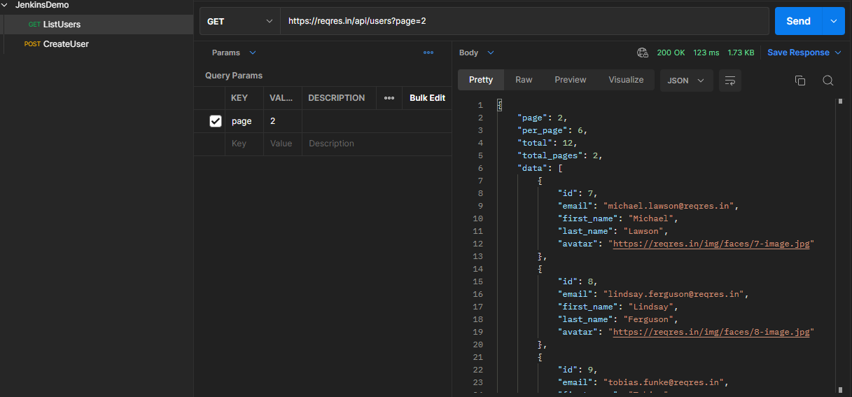Send the request
852x397 pixels.
pyautogui.click(x=798, y=21)
